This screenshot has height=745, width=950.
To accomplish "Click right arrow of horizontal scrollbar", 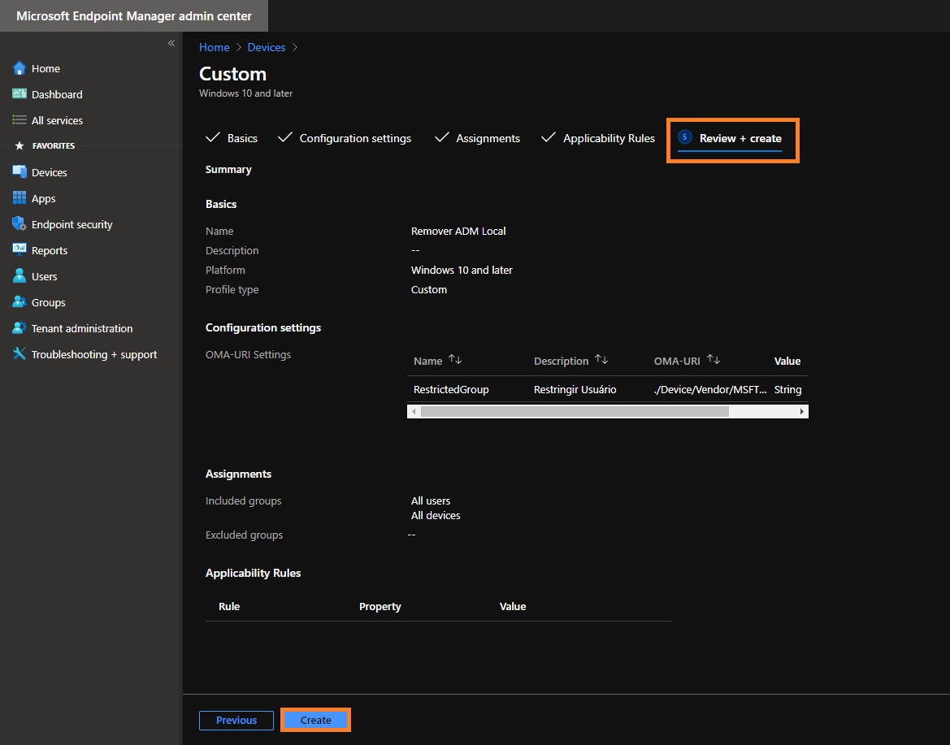I will 802,411.
